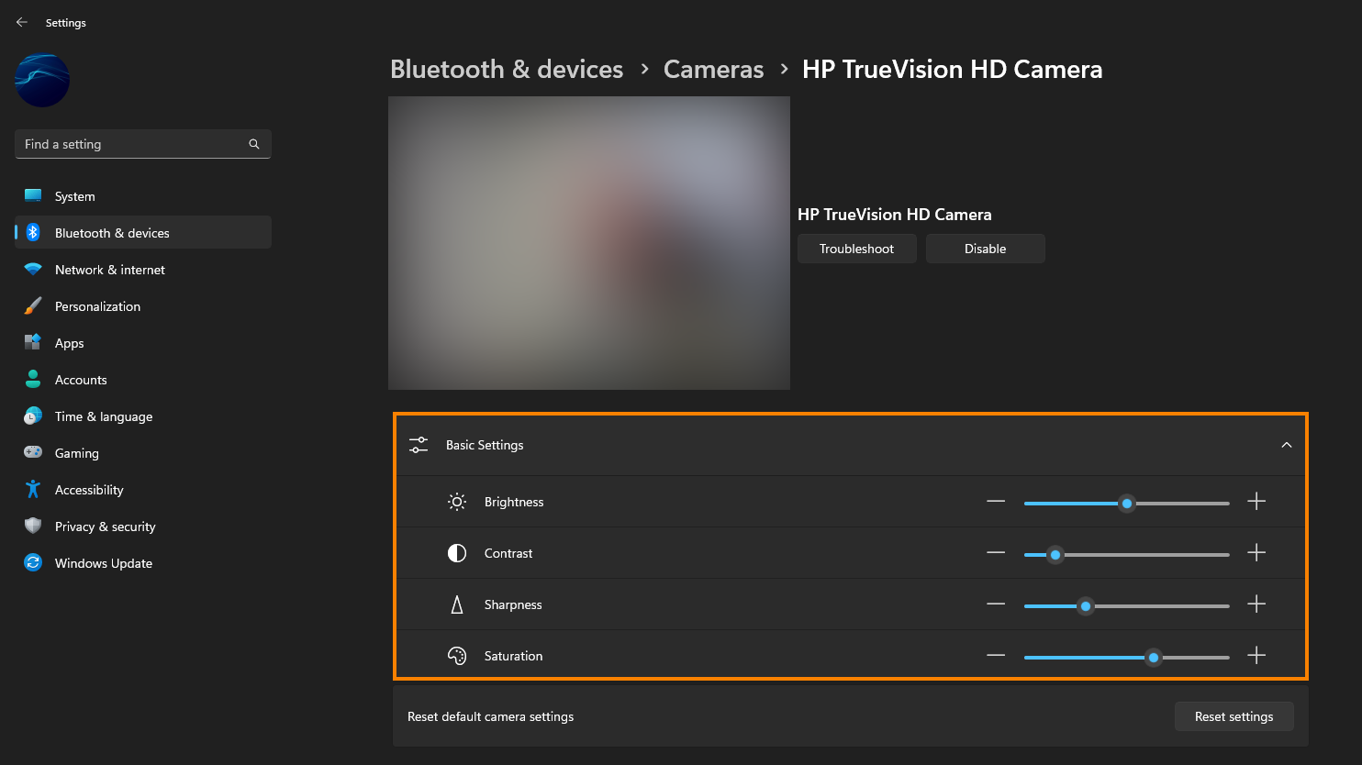The image size is (1362, 765).
Task: Open Accessibility settings category
Action: point(143,490)
